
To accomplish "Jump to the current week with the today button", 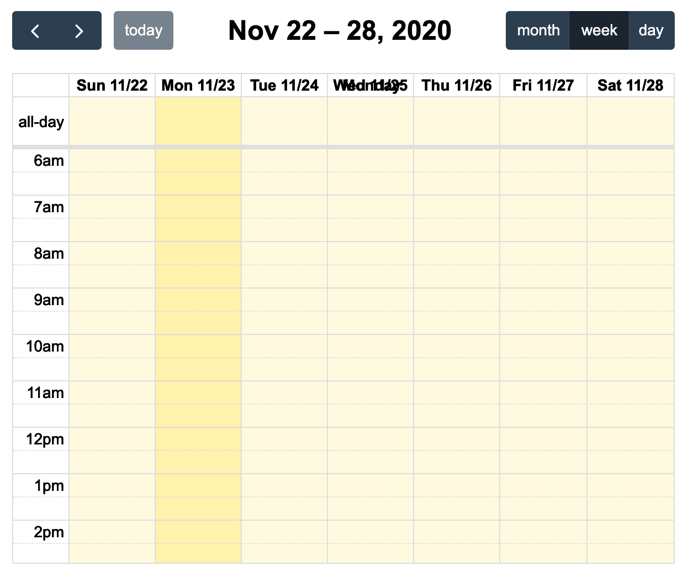I will click(143, 30).
